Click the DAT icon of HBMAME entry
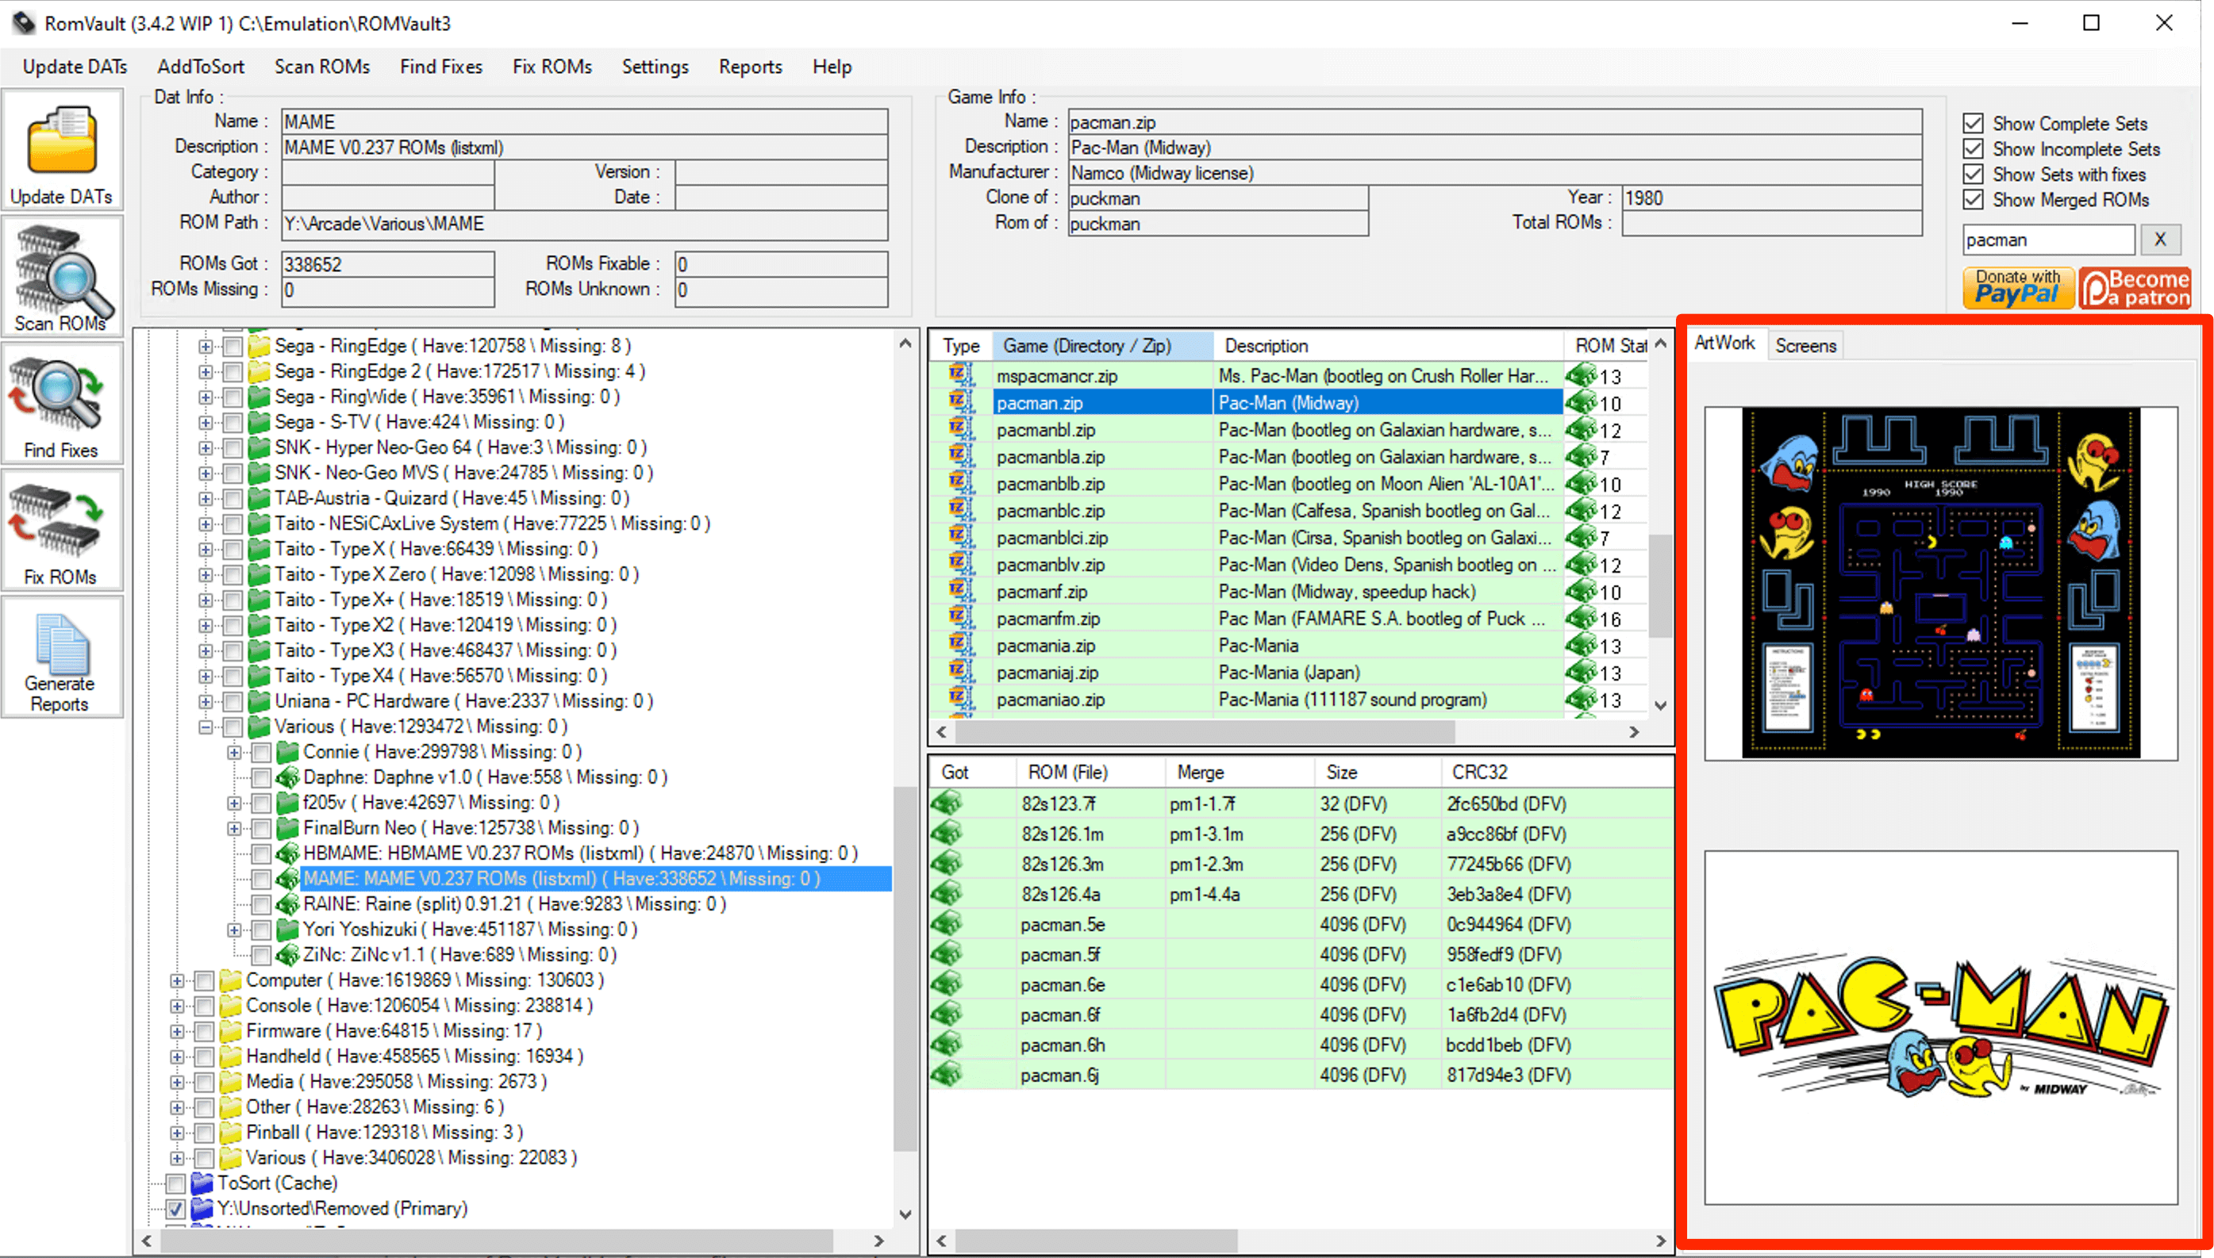Viewport: 2214px width, 1258px height. tap(288, 853)
